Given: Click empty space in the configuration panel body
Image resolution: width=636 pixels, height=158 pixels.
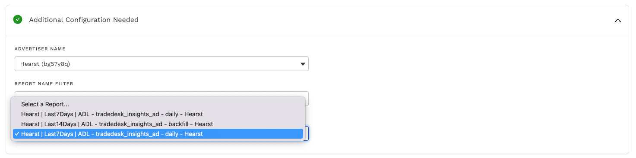Looking at the screenshot, I should coord(466,95).
